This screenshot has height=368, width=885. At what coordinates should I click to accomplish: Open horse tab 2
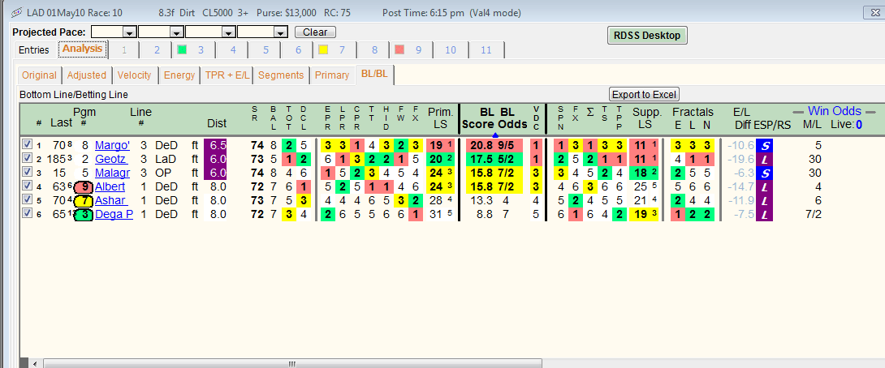click(x=157, y=50)
